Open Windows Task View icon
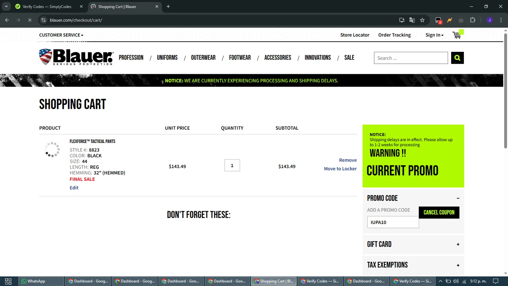This screenshot has width=508, height=286. 8,281
